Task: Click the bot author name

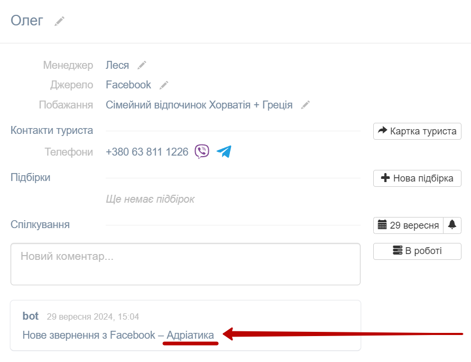Action: coord(30,316)
